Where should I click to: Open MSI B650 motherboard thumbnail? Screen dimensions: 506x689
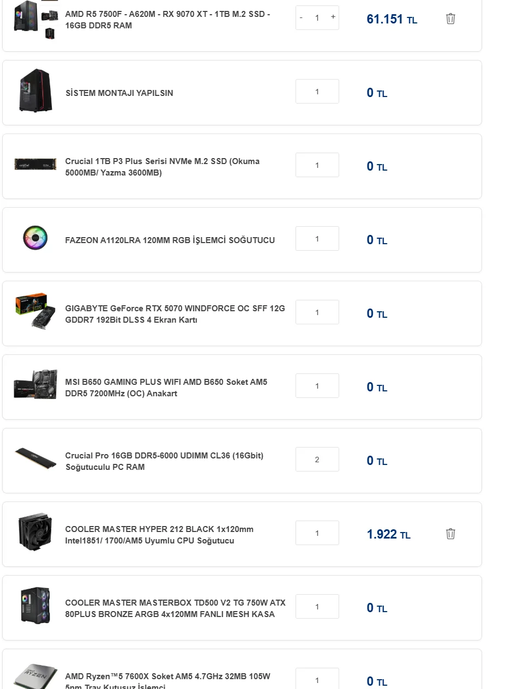coord(35,385)
